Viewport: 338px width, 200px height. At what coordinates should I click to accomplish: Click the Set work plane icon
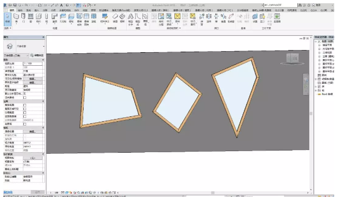tap(255, 18)
